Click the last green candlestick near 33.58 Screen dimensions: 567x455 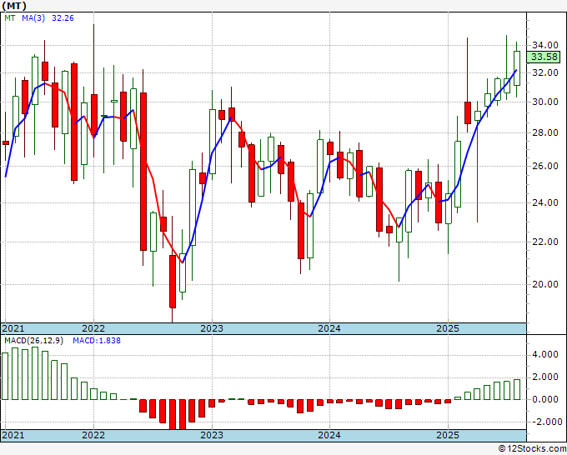click(516, 68)
